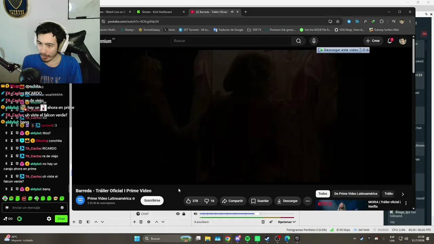Viewport: 434px width, 244px height.
Task: Open emoji picker in Kick chat
Action: pyautogui.click(x=62, y=208)
